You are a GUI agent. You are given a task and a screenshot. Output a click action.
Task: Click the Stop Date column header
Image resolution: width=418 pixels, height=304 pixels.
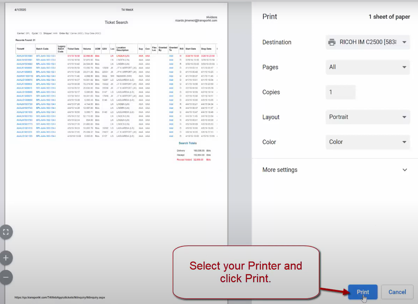point(206,49)
